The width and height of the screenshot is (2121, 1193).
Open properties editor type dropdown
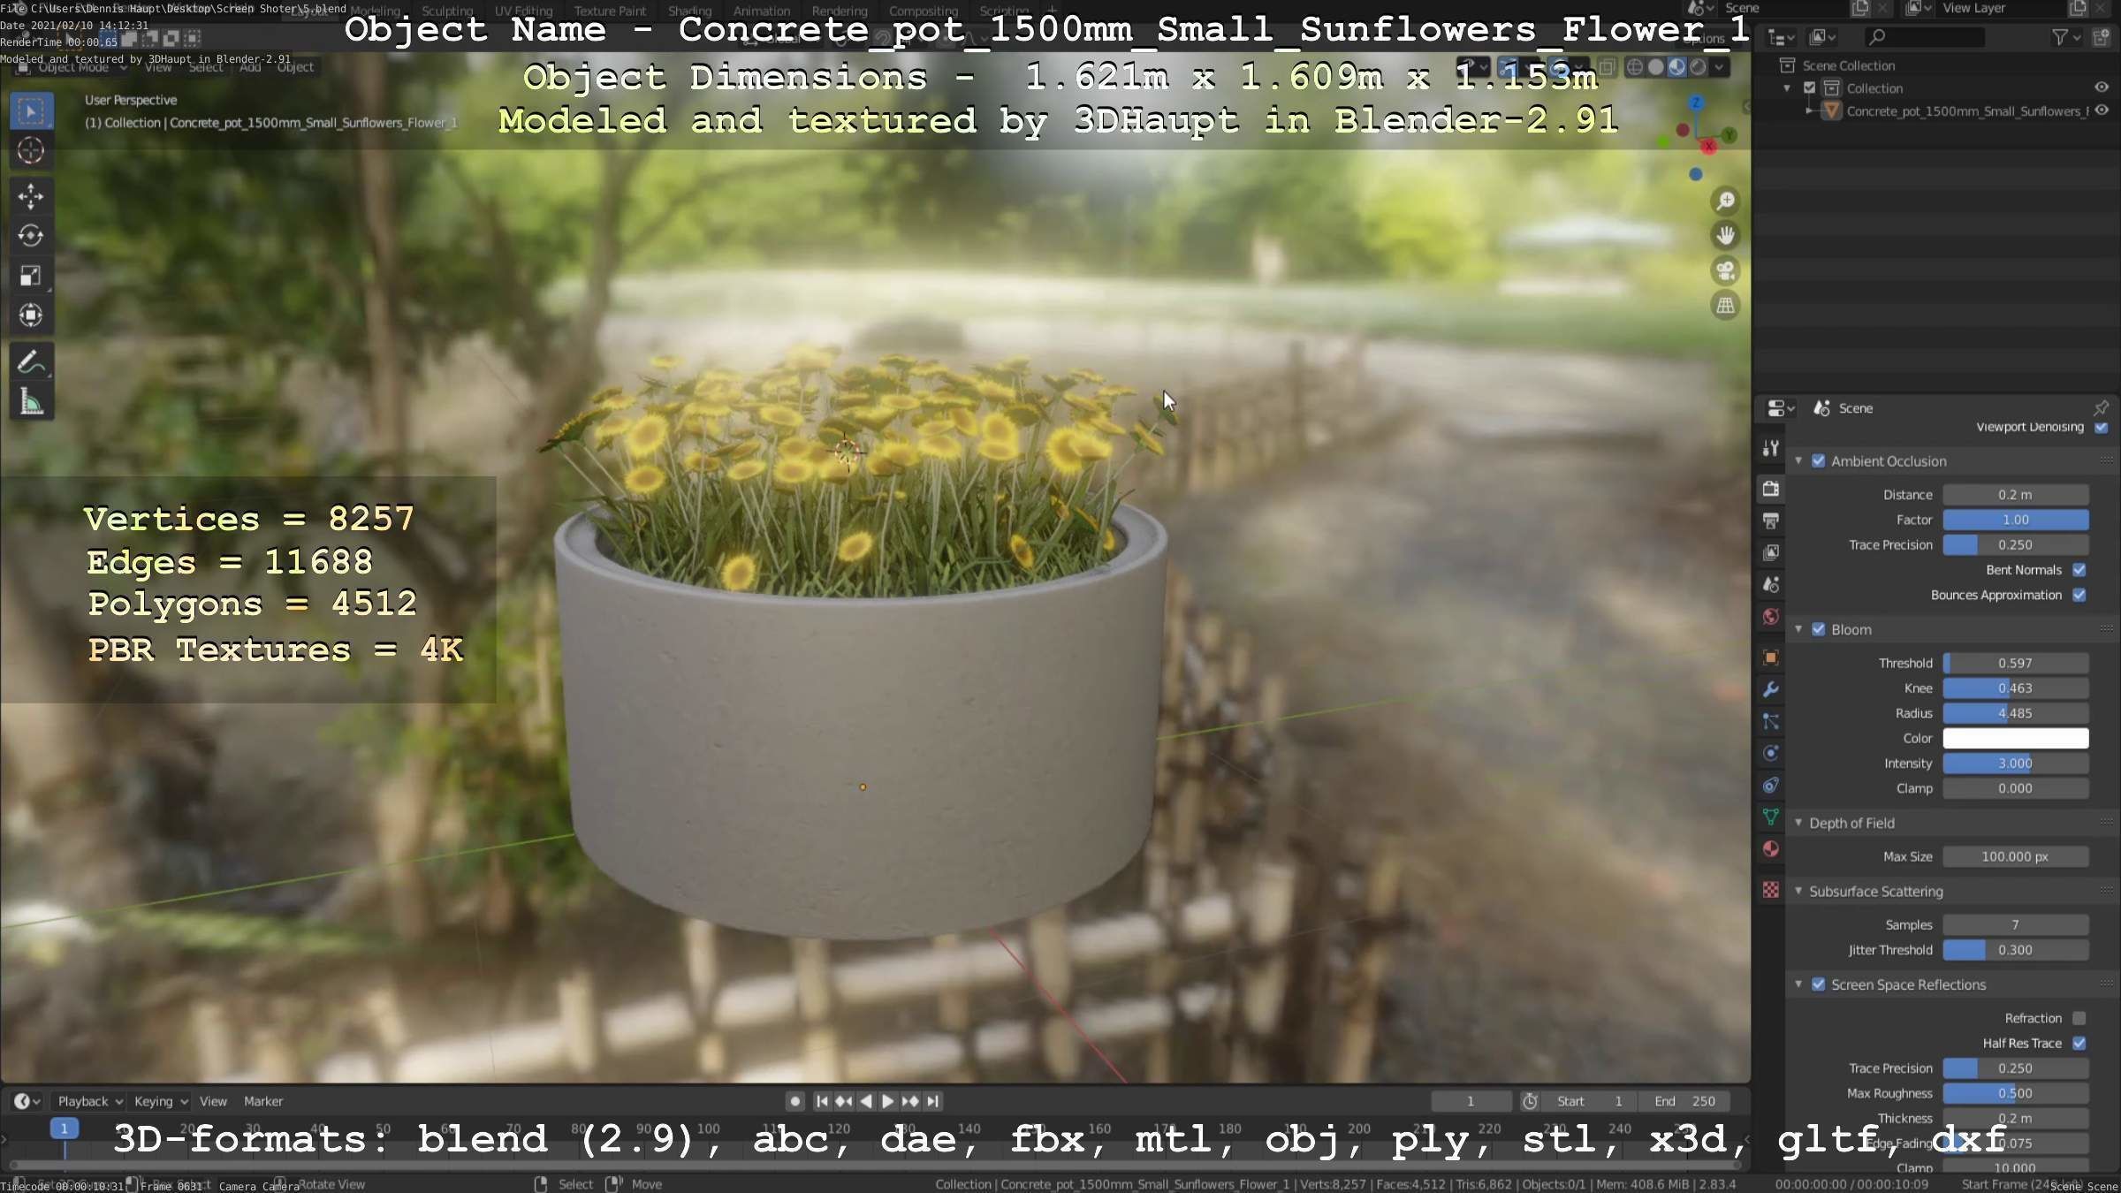coord(1780,407)
